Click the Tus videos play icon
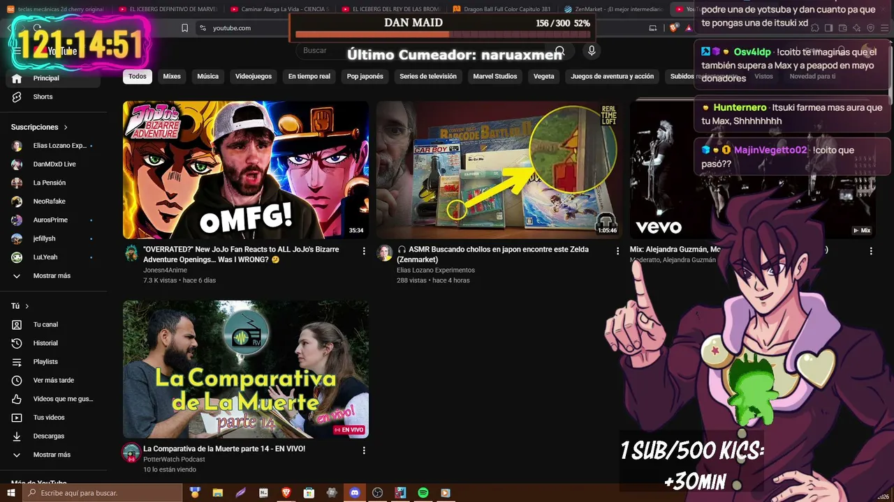Viewport: 894px width, 502px height. pyautogui.click(x=17, y=418)
